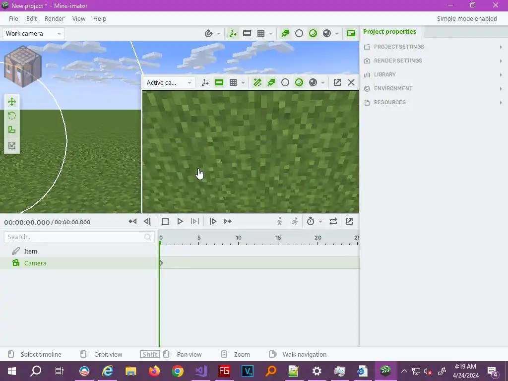The image size is (508, 381).
Task: Click the grid overlay icon in work camera toolbar
Action: (261, 33)
